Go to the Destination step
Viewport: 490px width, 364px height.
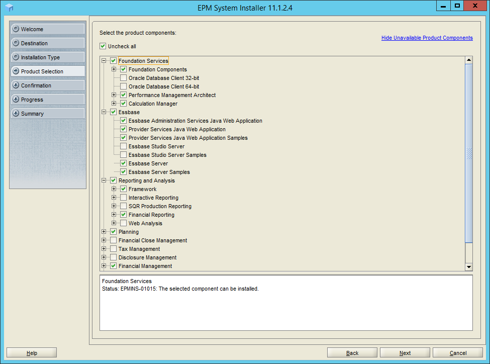tap(48, 43)
